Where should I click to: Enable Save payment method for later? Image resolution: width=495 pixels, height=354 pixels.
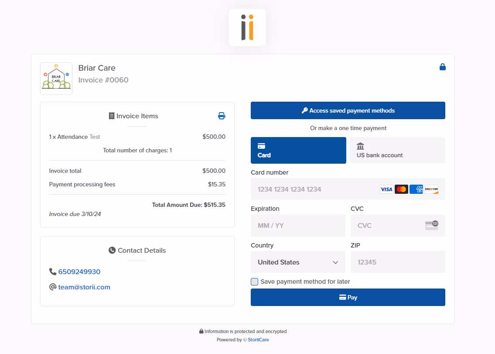tap(254, 282)
